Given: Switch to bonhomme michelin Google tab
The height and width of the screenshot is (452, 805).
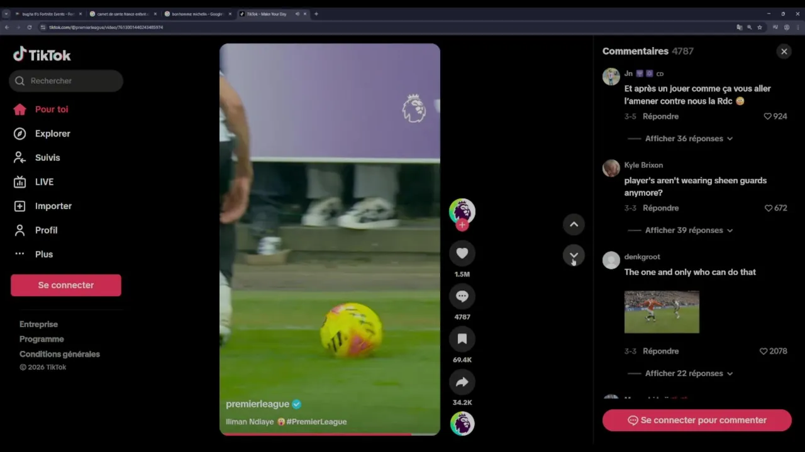Looking at the screenshot, I should [197, 14].
